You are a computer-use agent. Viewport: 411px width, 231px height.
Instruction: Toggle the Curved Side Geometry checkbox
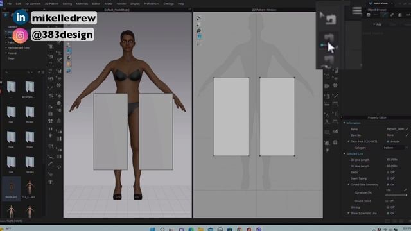[388, 184]
